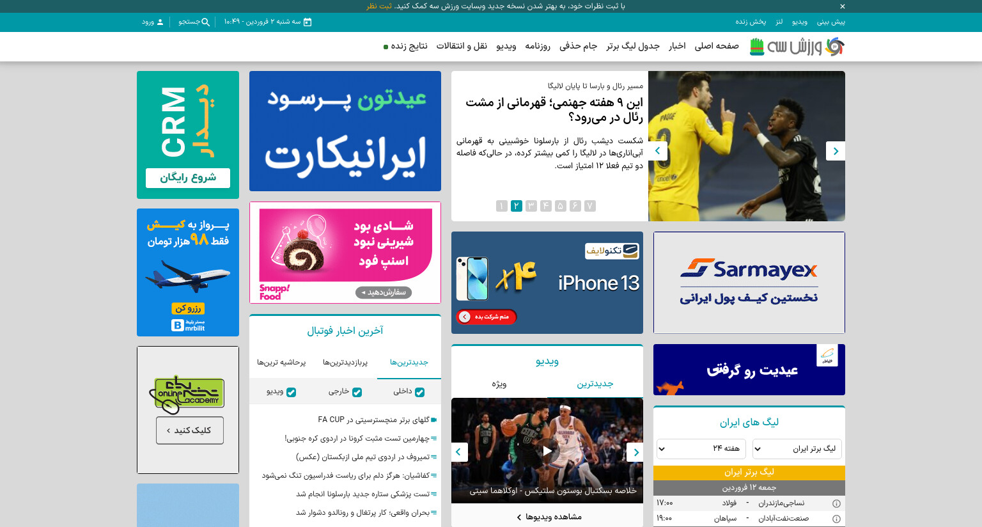Image resolution: width=982 pixels, height=527 pixels.
Task: Click مشاهده ویدیوها link
Action: point(550,517)
